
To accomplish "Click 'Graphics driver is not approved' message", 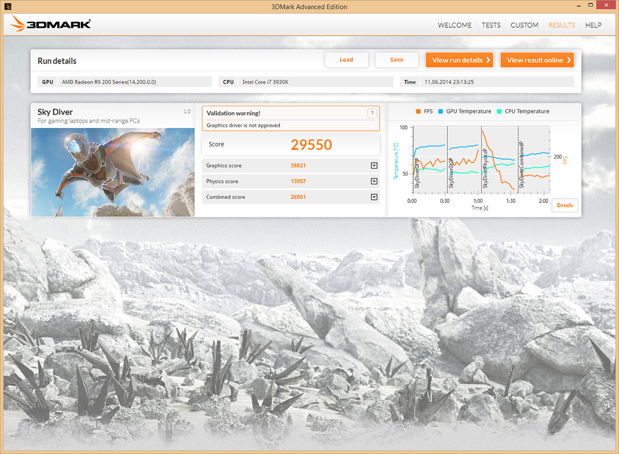I will pos(243,125).
